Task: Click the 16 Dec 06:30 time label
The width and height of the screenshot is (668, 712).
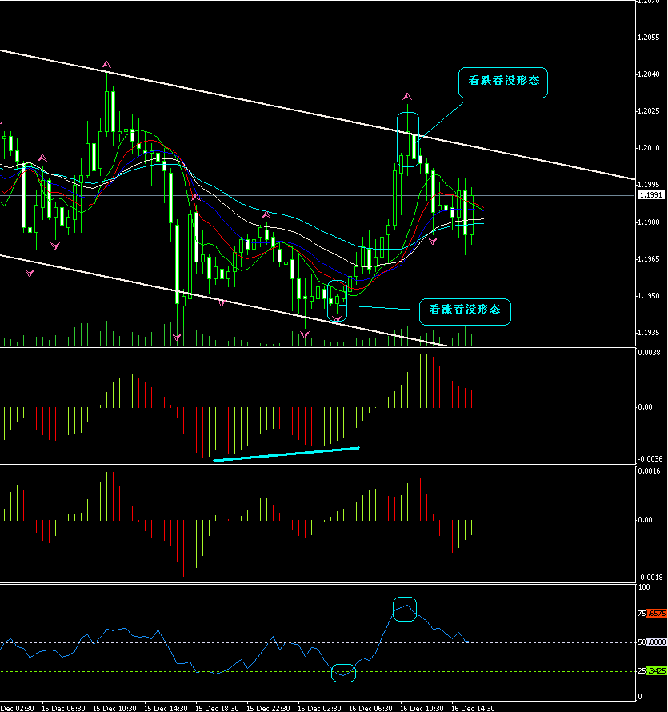Action: tap(371, 708)
